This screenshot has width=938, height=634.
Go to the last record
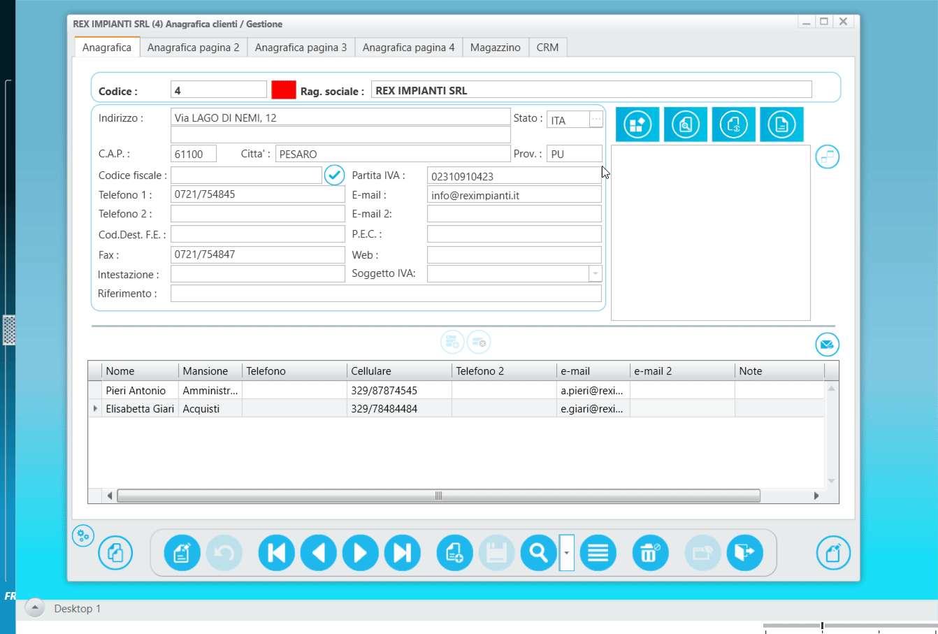coord(403,553)
